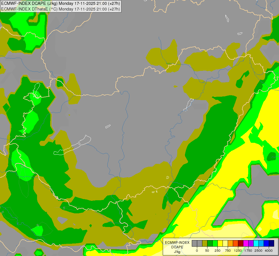
Task: Click the cyan legend swatch
Action: [256, 243]
